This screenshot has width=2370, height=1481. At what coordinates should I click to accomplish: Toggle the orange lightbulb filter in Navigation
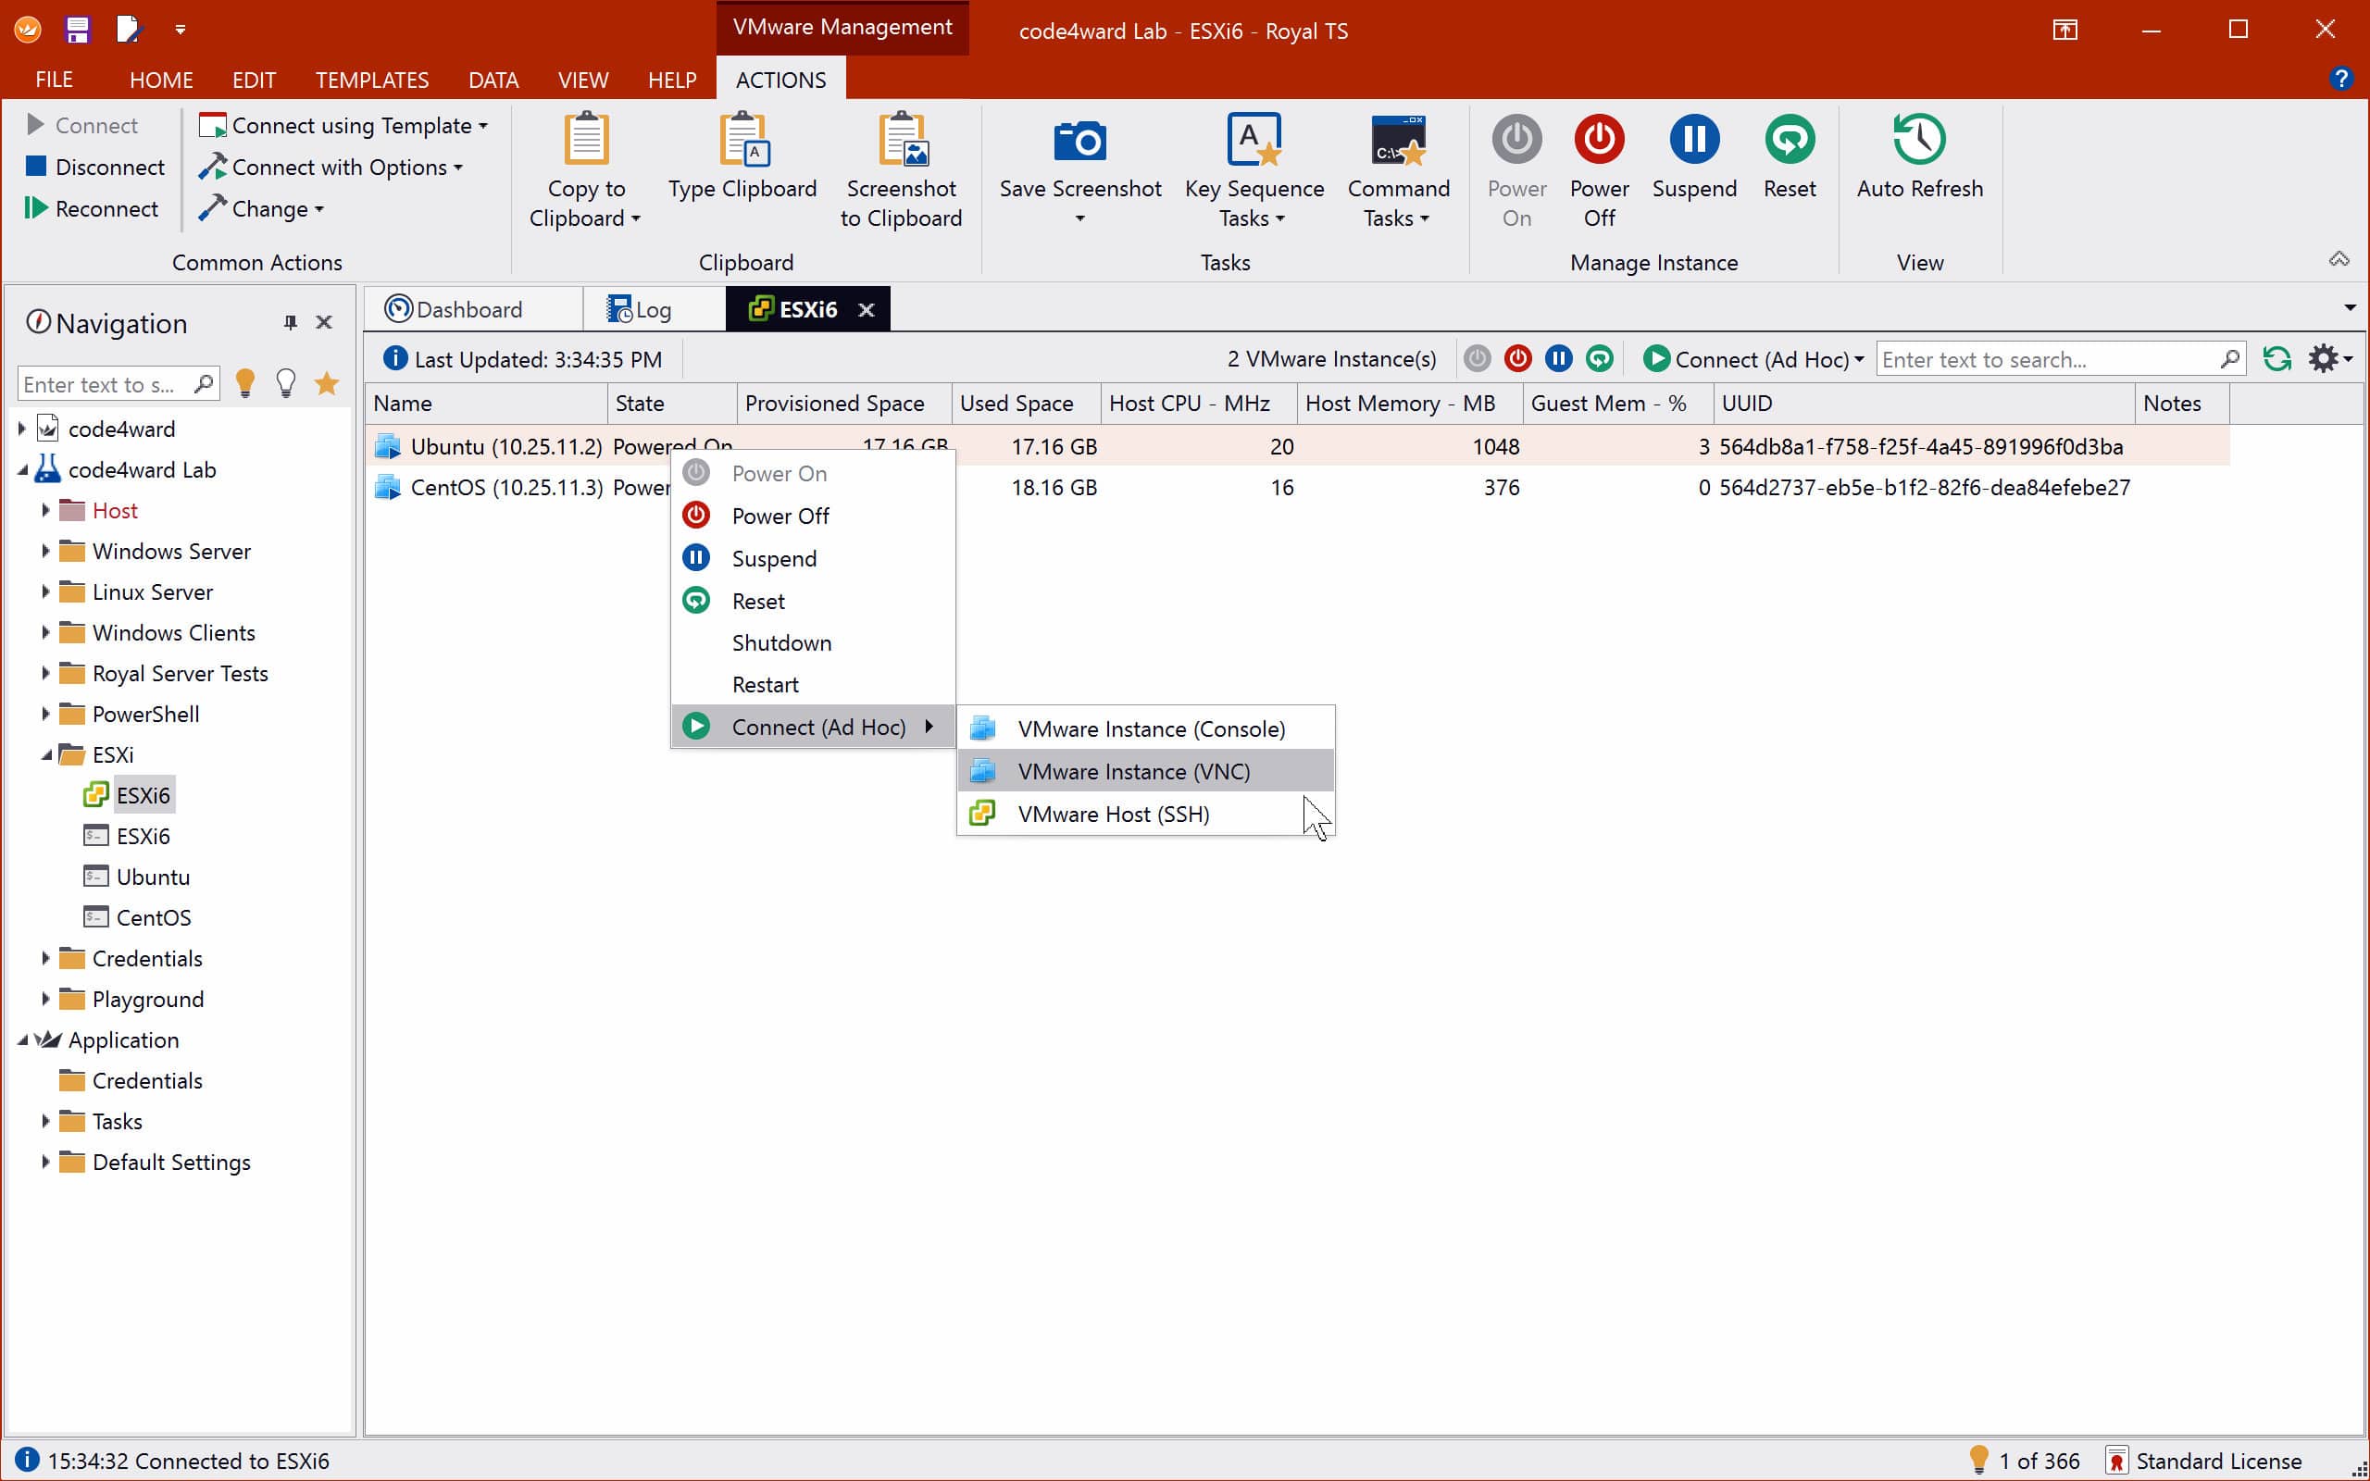click(244, 383)
